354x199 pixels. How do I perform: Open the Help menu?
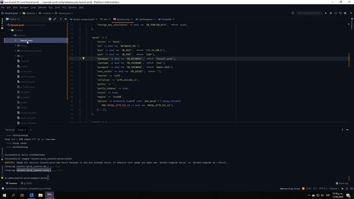pos(81,7)
